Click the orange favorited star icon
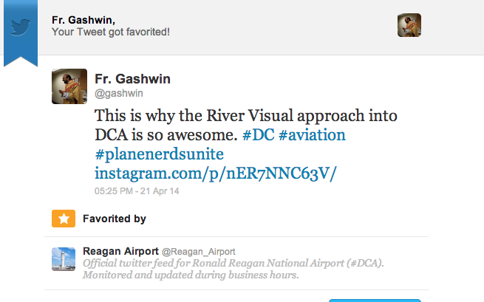Screen dimensions: 484x302 63,219
